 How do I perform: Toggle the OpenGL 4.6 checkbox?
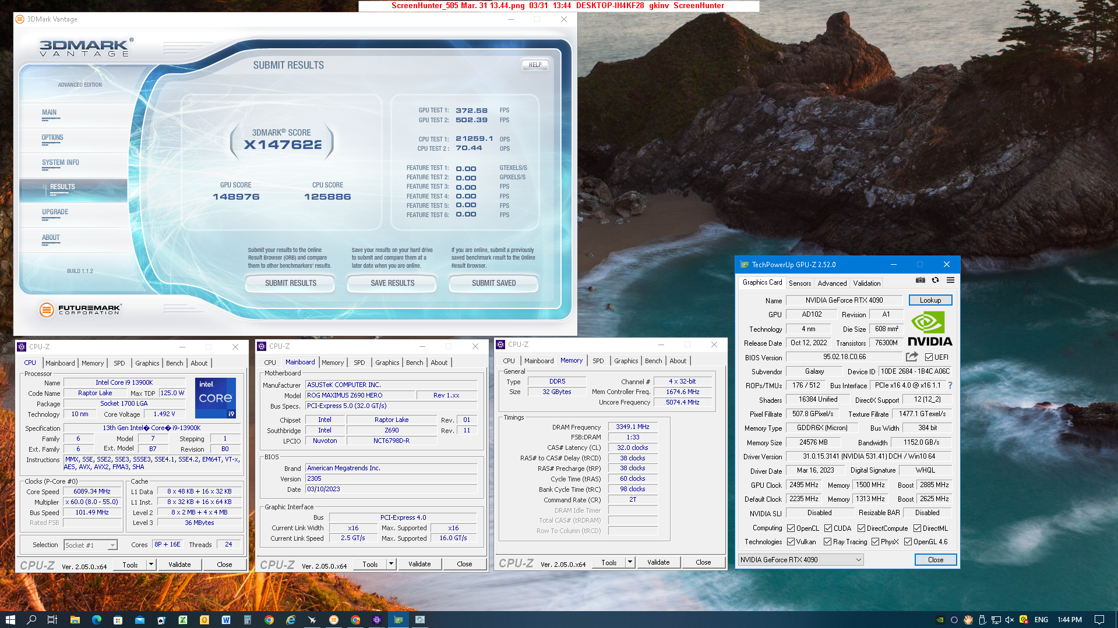pos(908,542)
